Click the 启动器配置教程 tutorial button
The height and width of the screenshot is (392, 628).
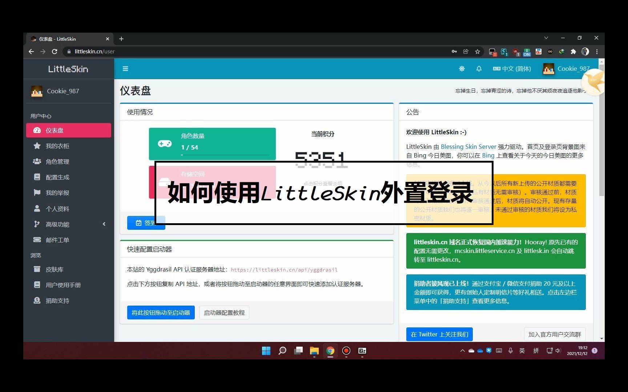click(224, 313)
